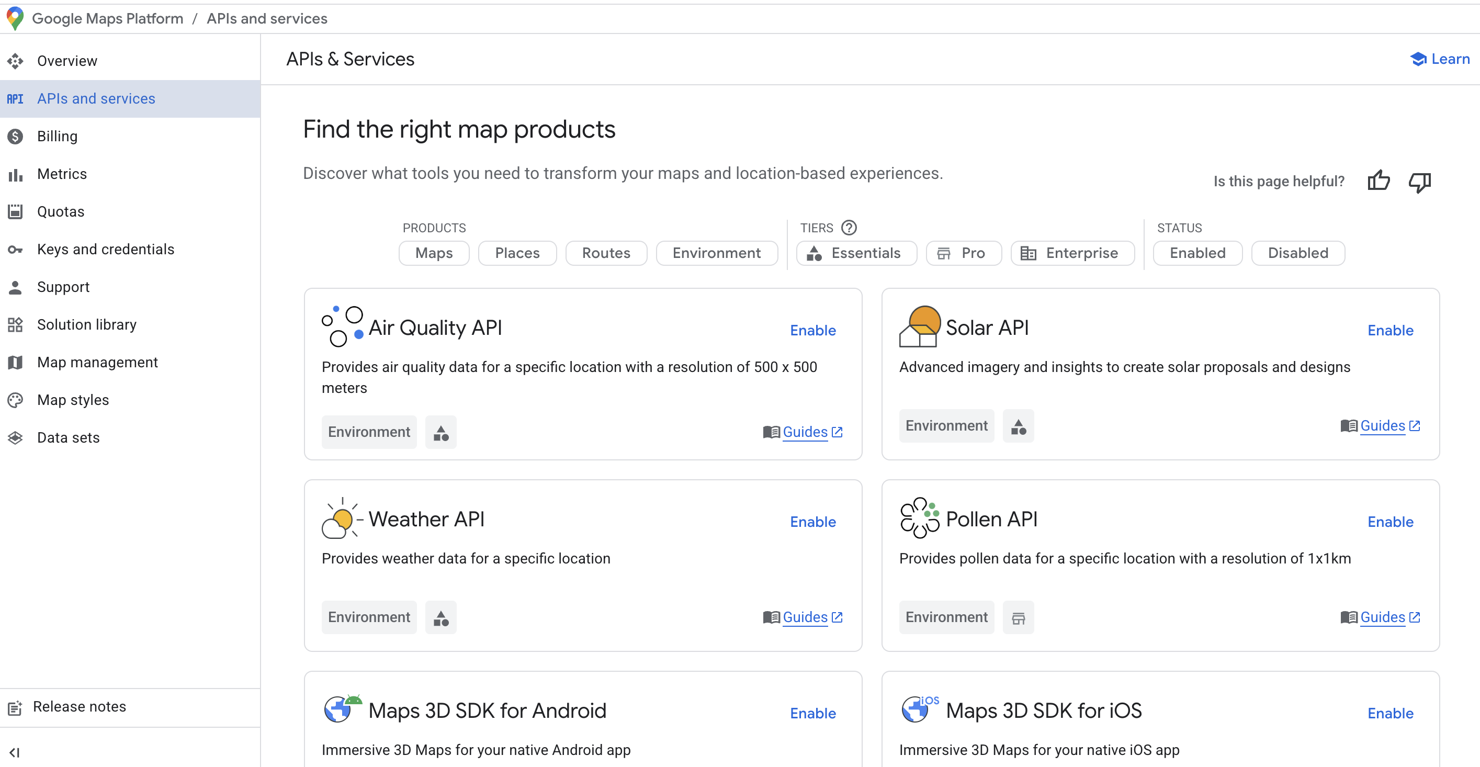The height and width of the screenshot is (767, 1480).
Task: Click the Environment tag on Weather API card
Action: click(x=369, y=617)
